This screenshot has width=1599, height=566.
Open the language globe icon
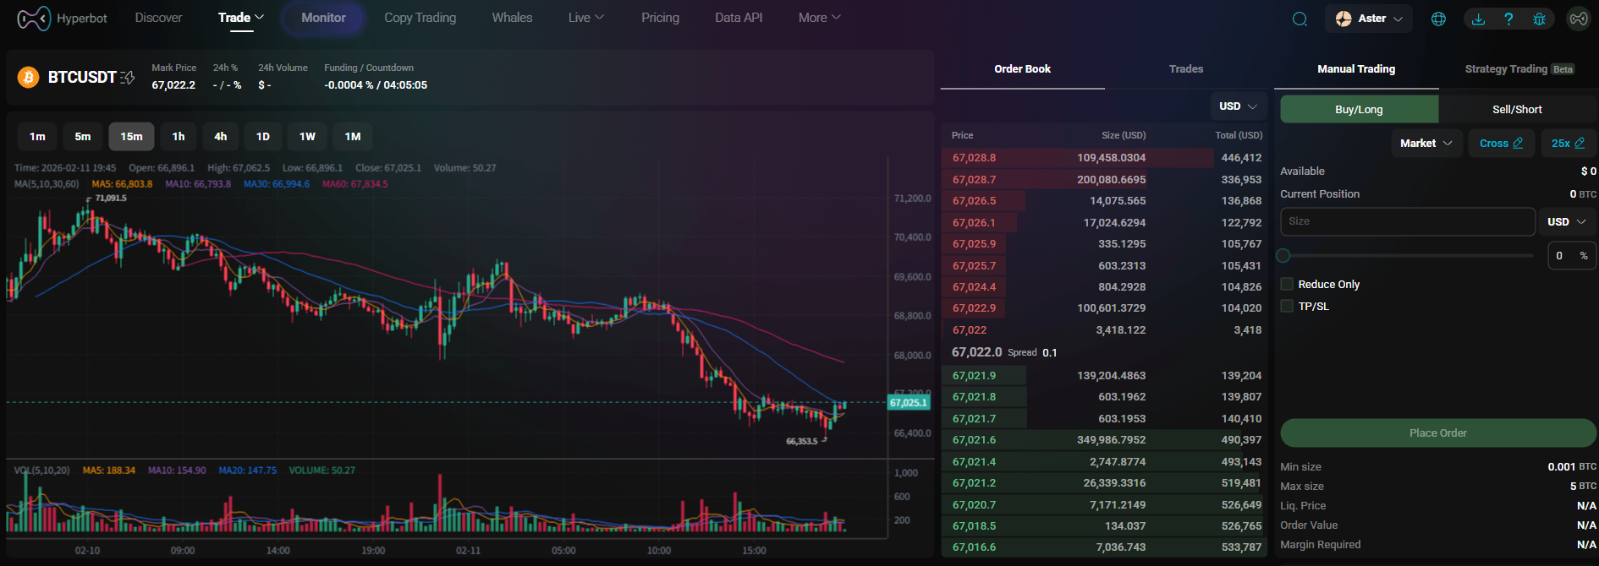(1438, 19)
